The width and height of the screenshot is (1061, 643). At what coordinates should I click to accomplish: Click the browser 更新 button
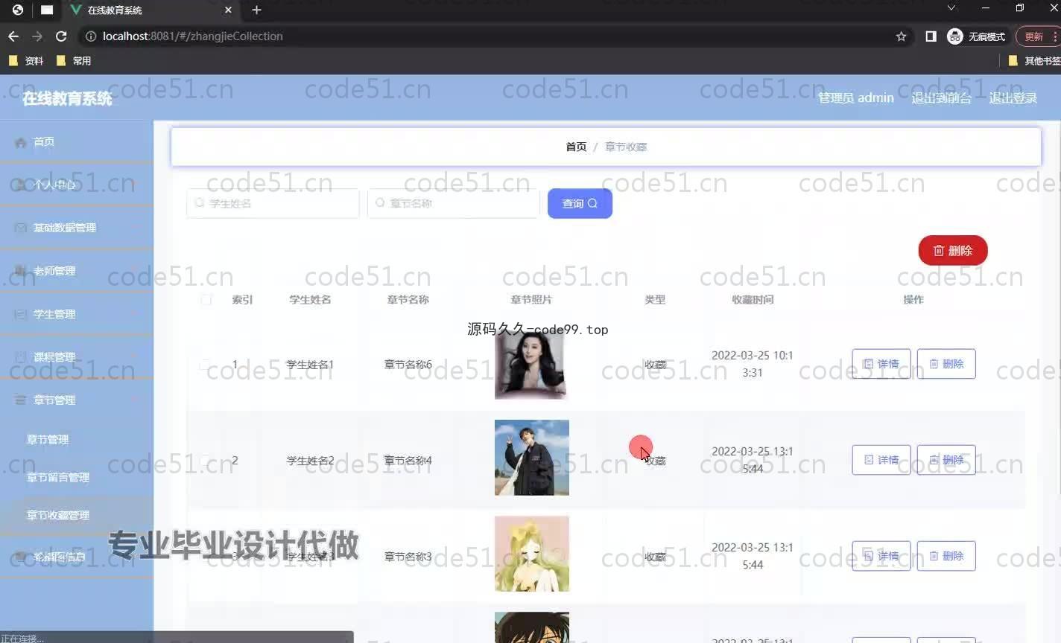coord(1039,36)
